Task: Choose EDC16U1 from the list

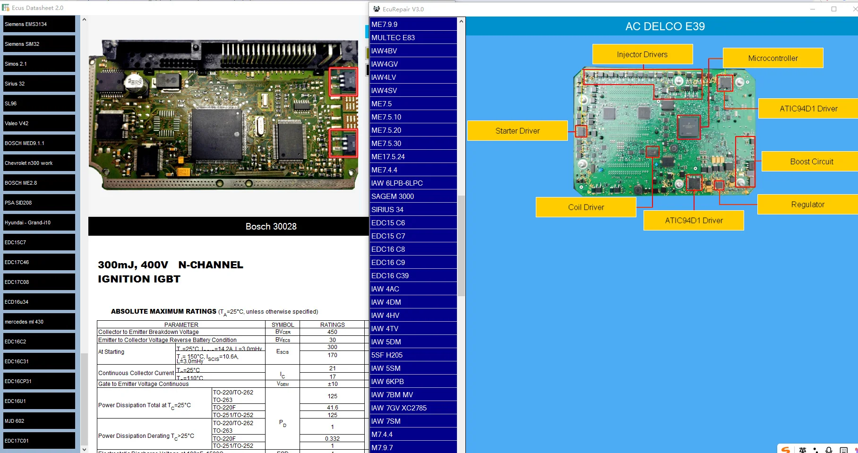Action: (x=39, y=401)
